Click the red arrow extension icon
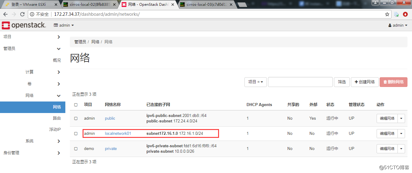This screenshot has width=412, height=173. 405,14
